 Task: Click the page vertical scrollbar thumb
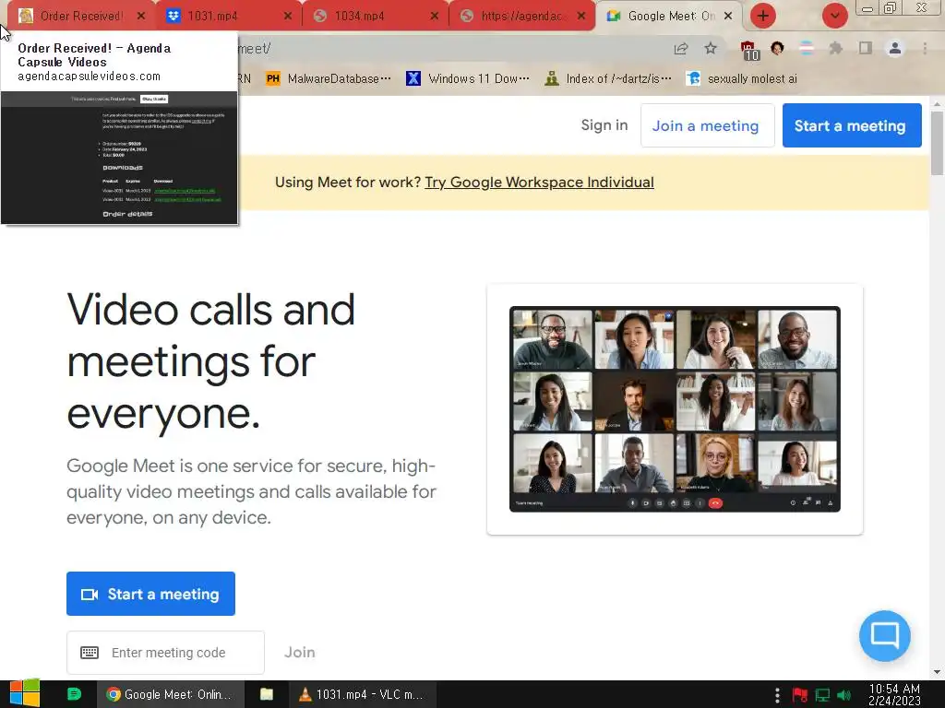[x=937, y=143]
